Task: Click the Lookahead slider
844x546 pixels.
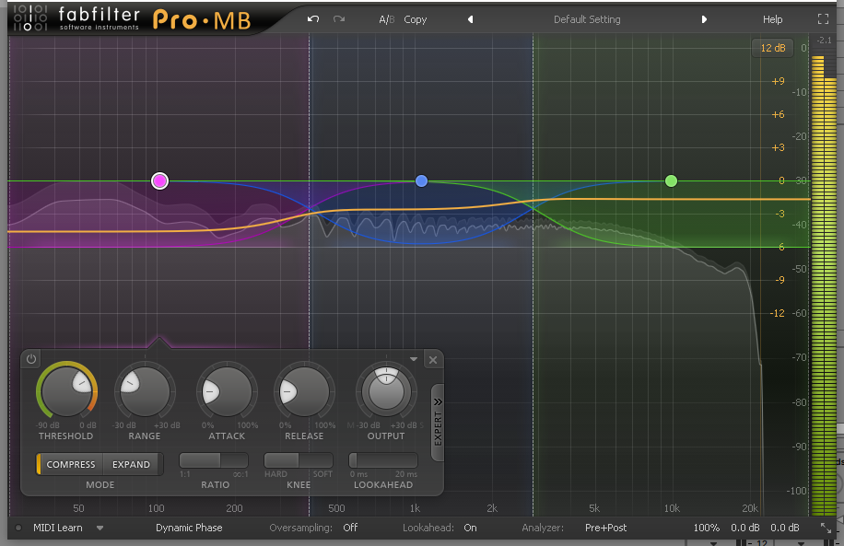Action: (x=383, y=460)
